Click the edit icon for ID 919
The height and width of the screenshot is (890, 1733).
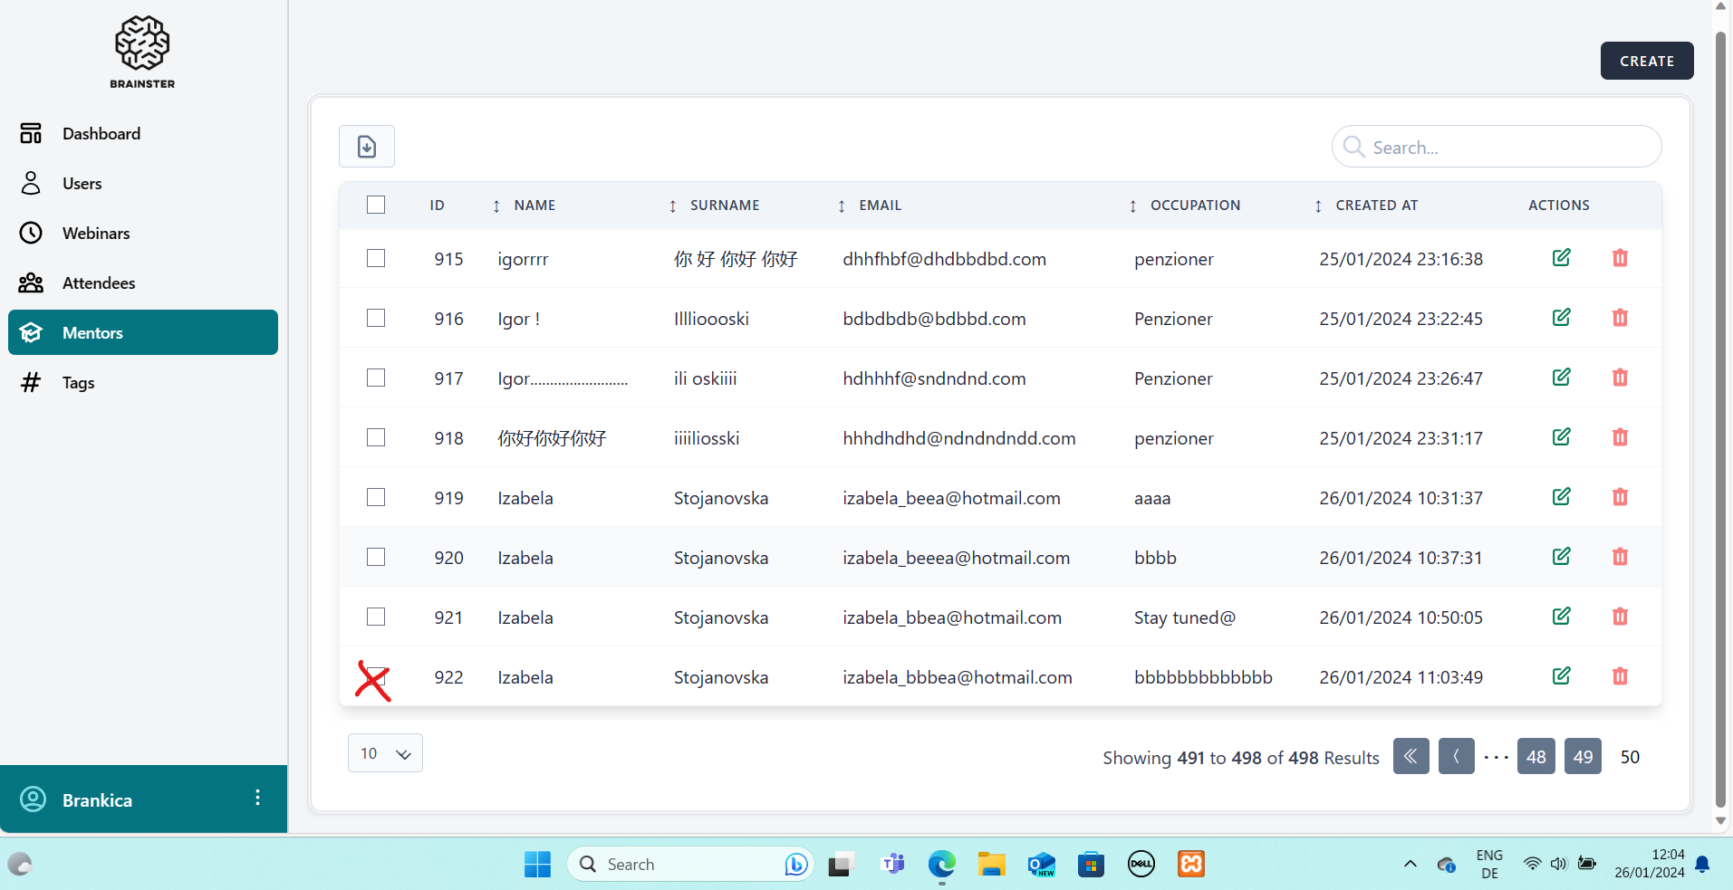(x=1561, y=497)
